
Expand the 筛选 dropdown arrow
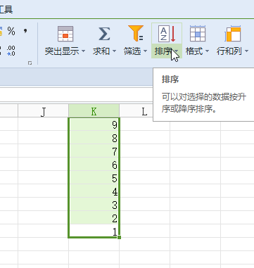[x=145, y=51]
